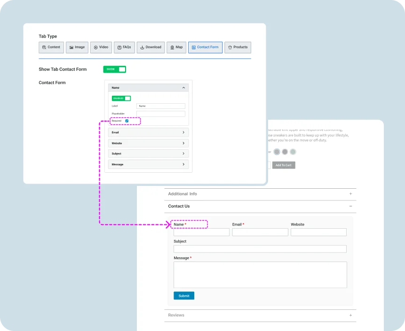Screen dimensions: 405x331
Task: Collapse the Contact Us section
Action: tap(350, 206)
